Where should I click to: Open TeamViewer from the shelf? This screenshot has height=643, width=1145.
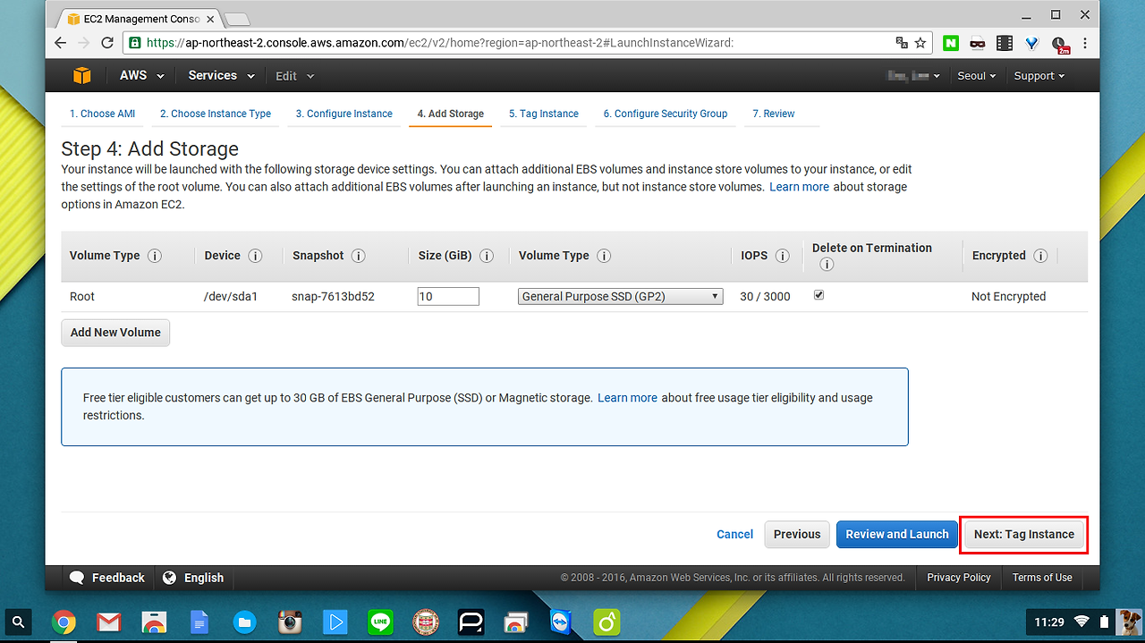562,622
